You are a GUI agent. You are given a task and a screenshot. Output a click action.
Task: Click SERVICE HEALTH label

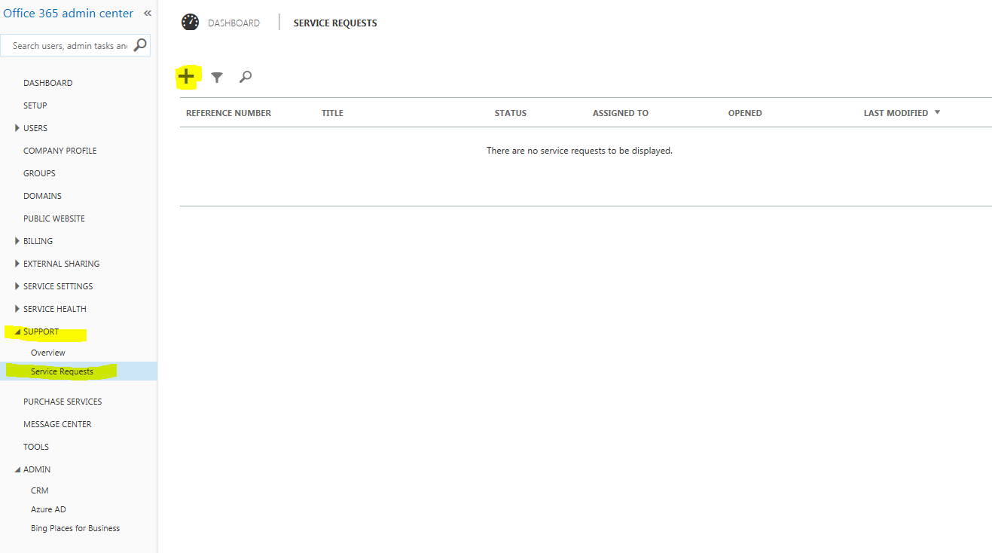[55, 309]
